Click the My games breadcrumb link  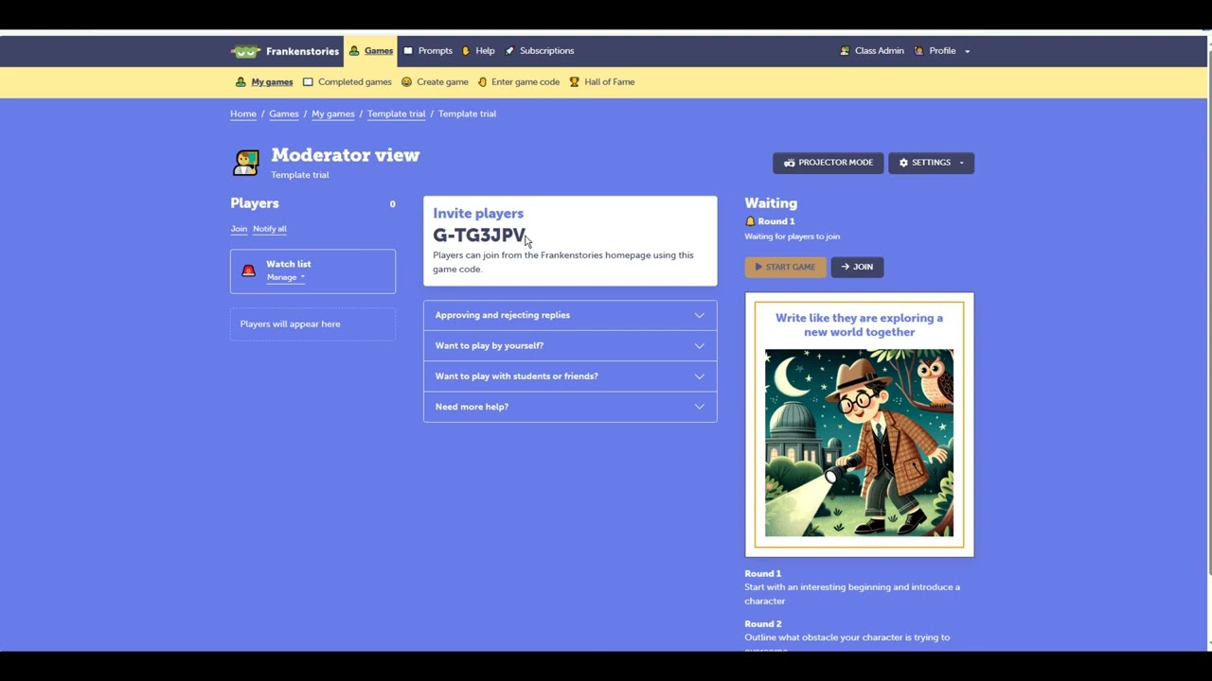tap(333, 113)
